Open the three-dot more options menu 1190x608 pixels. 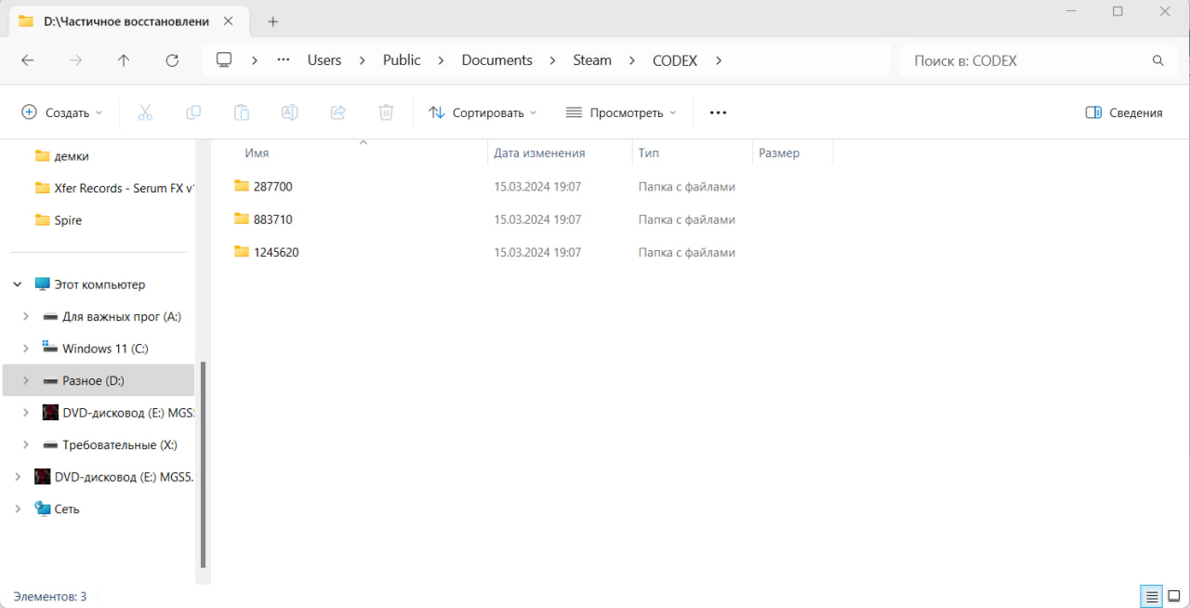click(718, 112)
